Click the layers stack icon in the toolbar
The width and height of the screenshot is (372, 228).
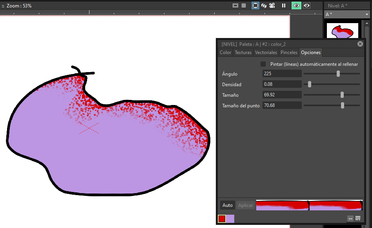[x=265, y=5]
